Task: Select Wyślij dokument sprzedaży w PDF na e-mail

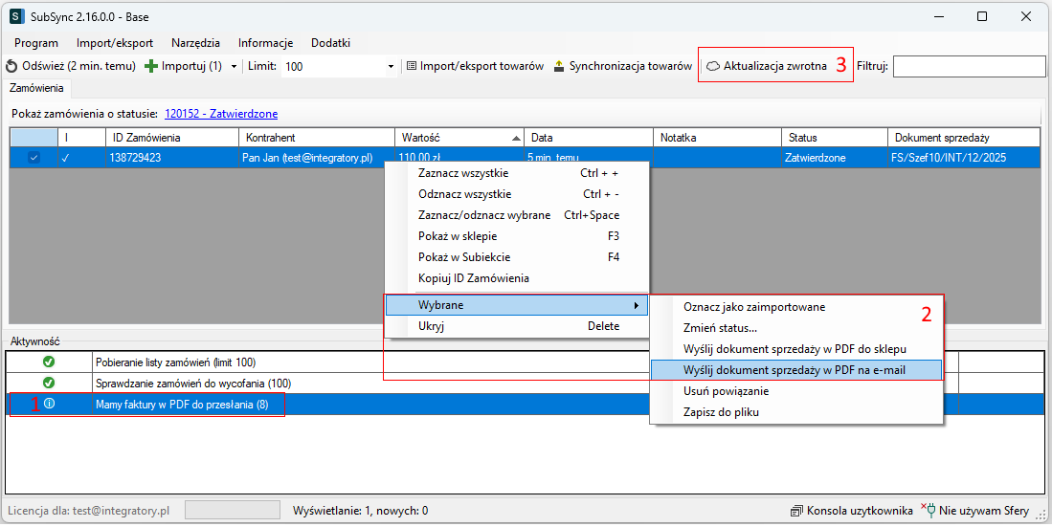Action: [796, 369]
